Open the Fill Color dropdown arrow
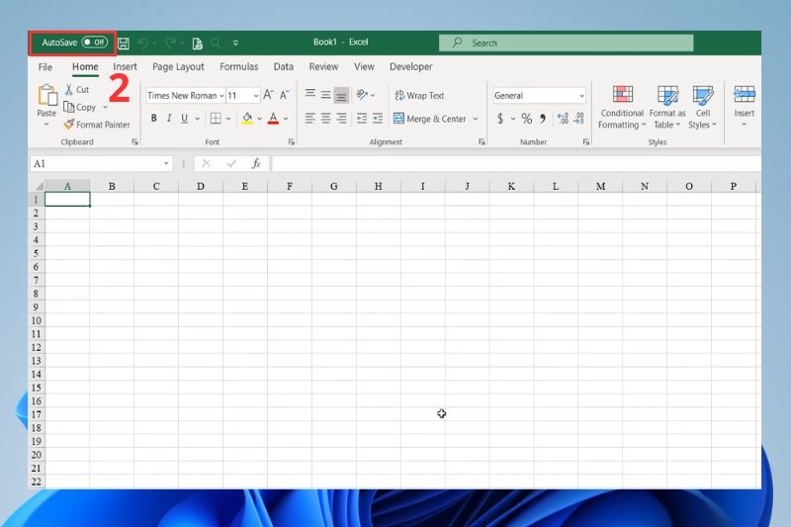This screenshot has width=791, height=527. pos(259,119)
